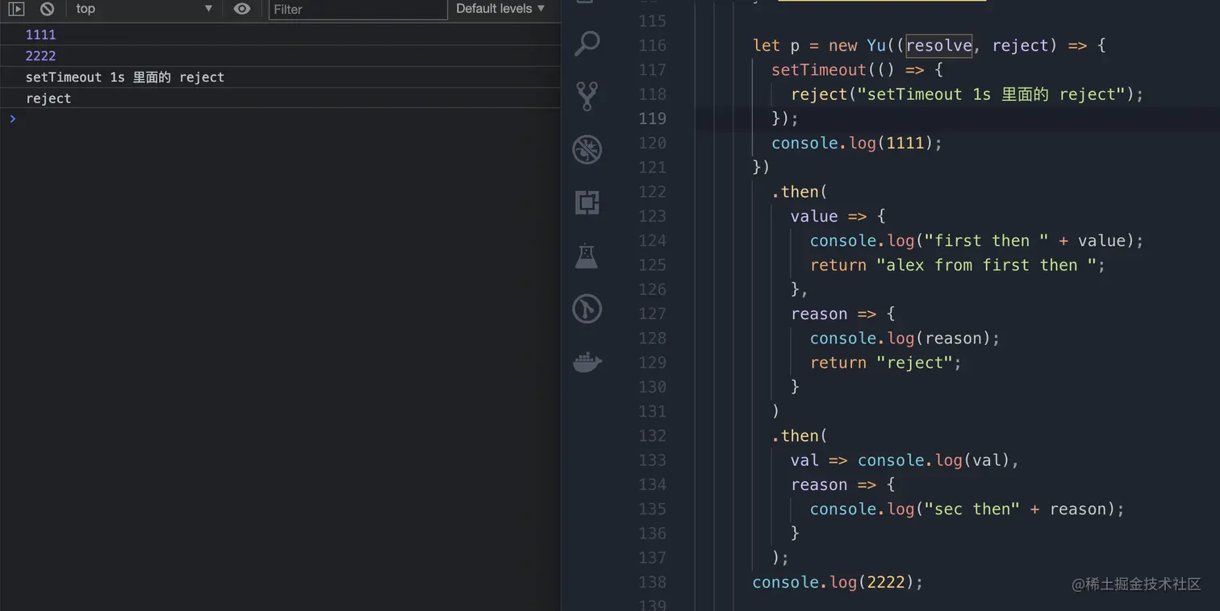Click line number 127 in gutter

pyautogui.click(x=652, y=314)
